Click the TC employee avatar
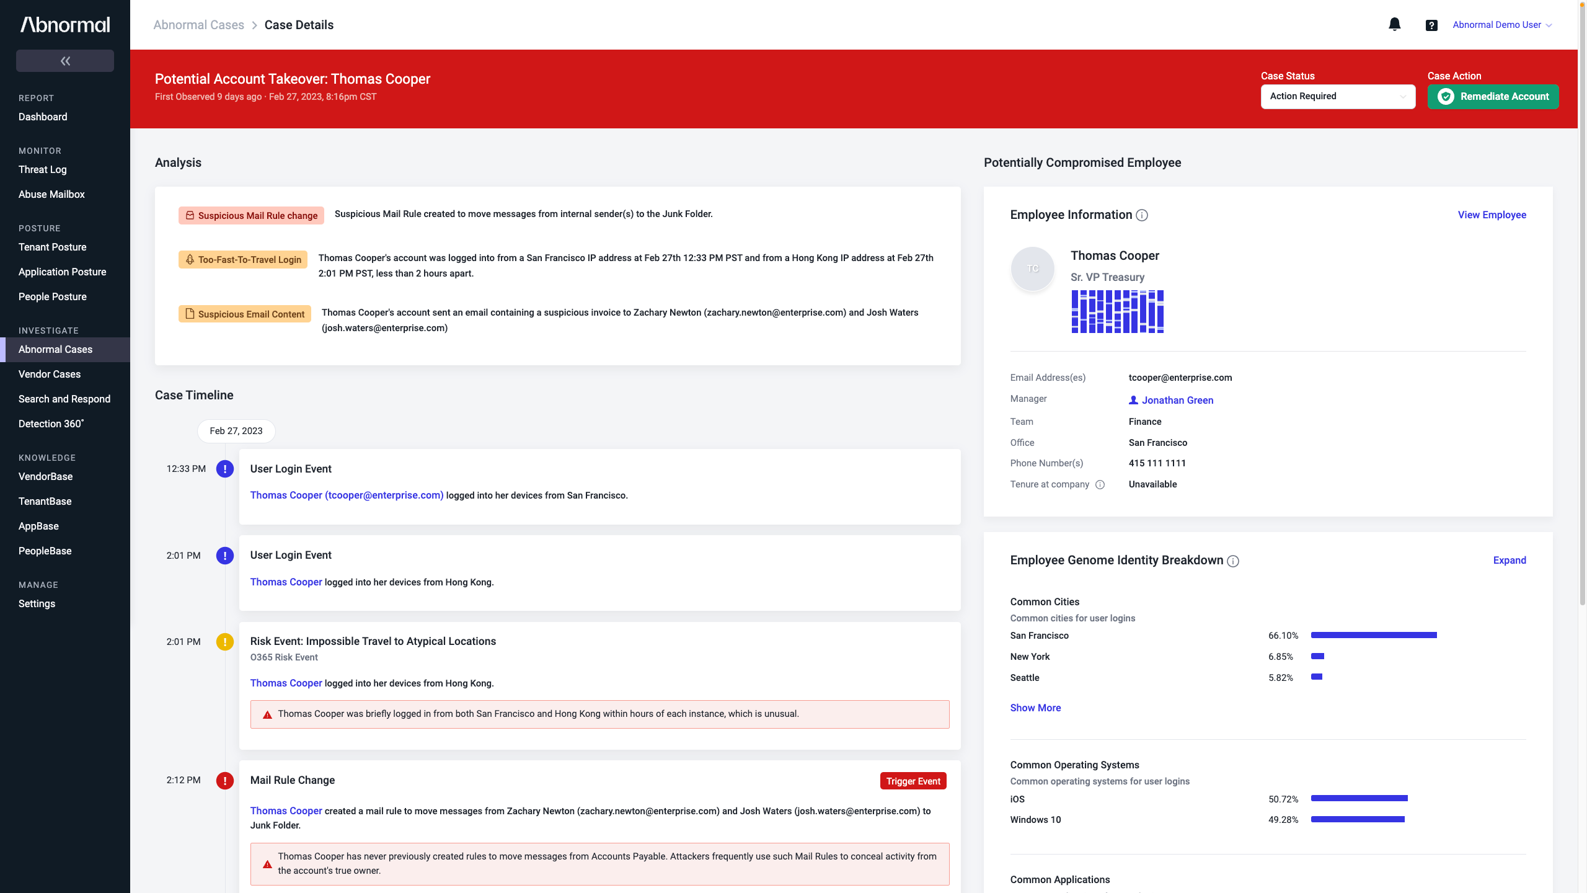The height and width of the screenshot is (893, 1587). [1033, 269]
